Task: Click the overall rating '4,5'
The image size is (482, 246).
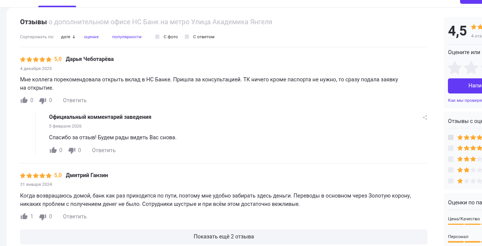Action: point(457,31)
